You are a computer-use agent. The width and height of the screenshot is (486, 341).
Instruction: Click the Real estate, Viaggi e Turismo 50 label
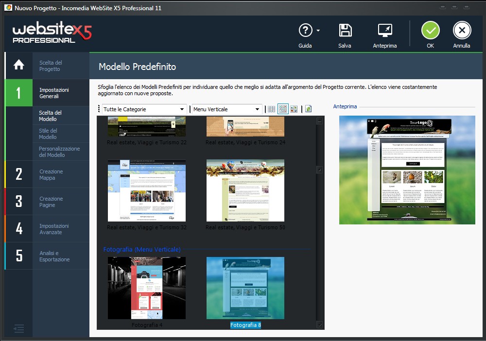[x=245, y=227]
